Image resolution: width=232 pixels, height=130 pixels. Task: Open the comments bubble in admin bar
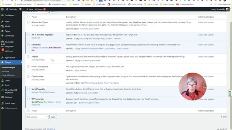pos(20,9)
